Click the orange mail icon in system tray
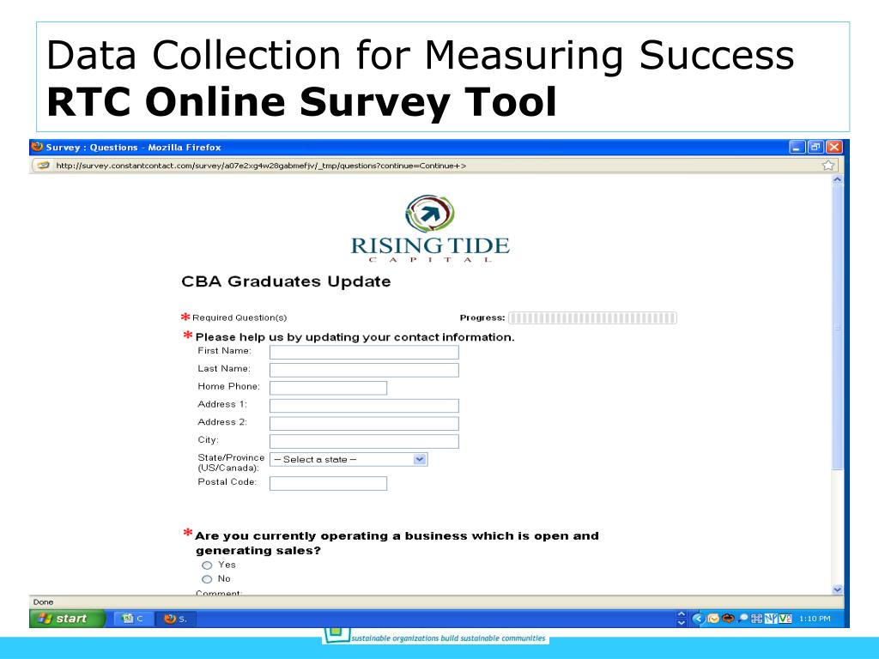The image size is (879, 659). [713, 619]
